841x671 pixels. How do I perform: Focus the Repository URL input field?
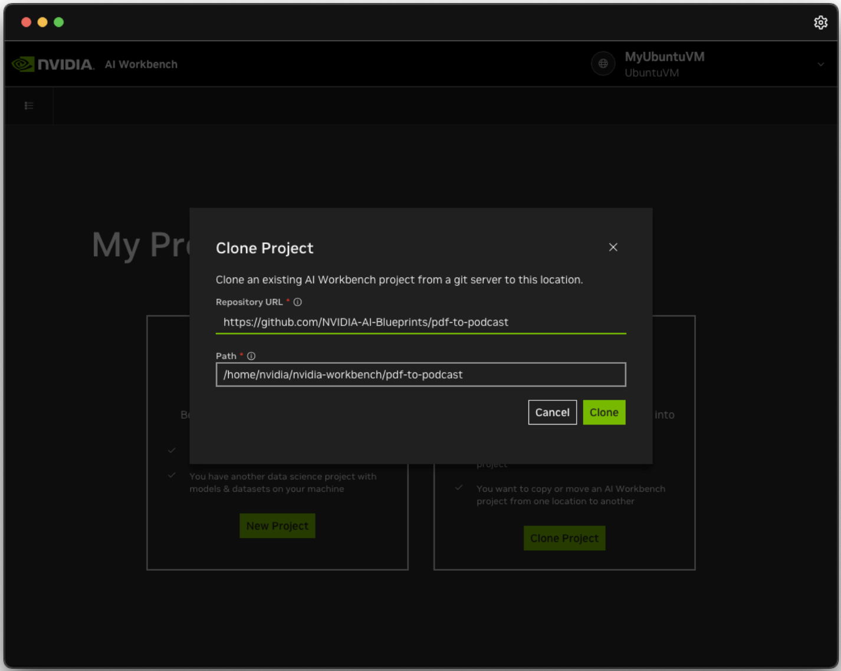pos(420,322)
